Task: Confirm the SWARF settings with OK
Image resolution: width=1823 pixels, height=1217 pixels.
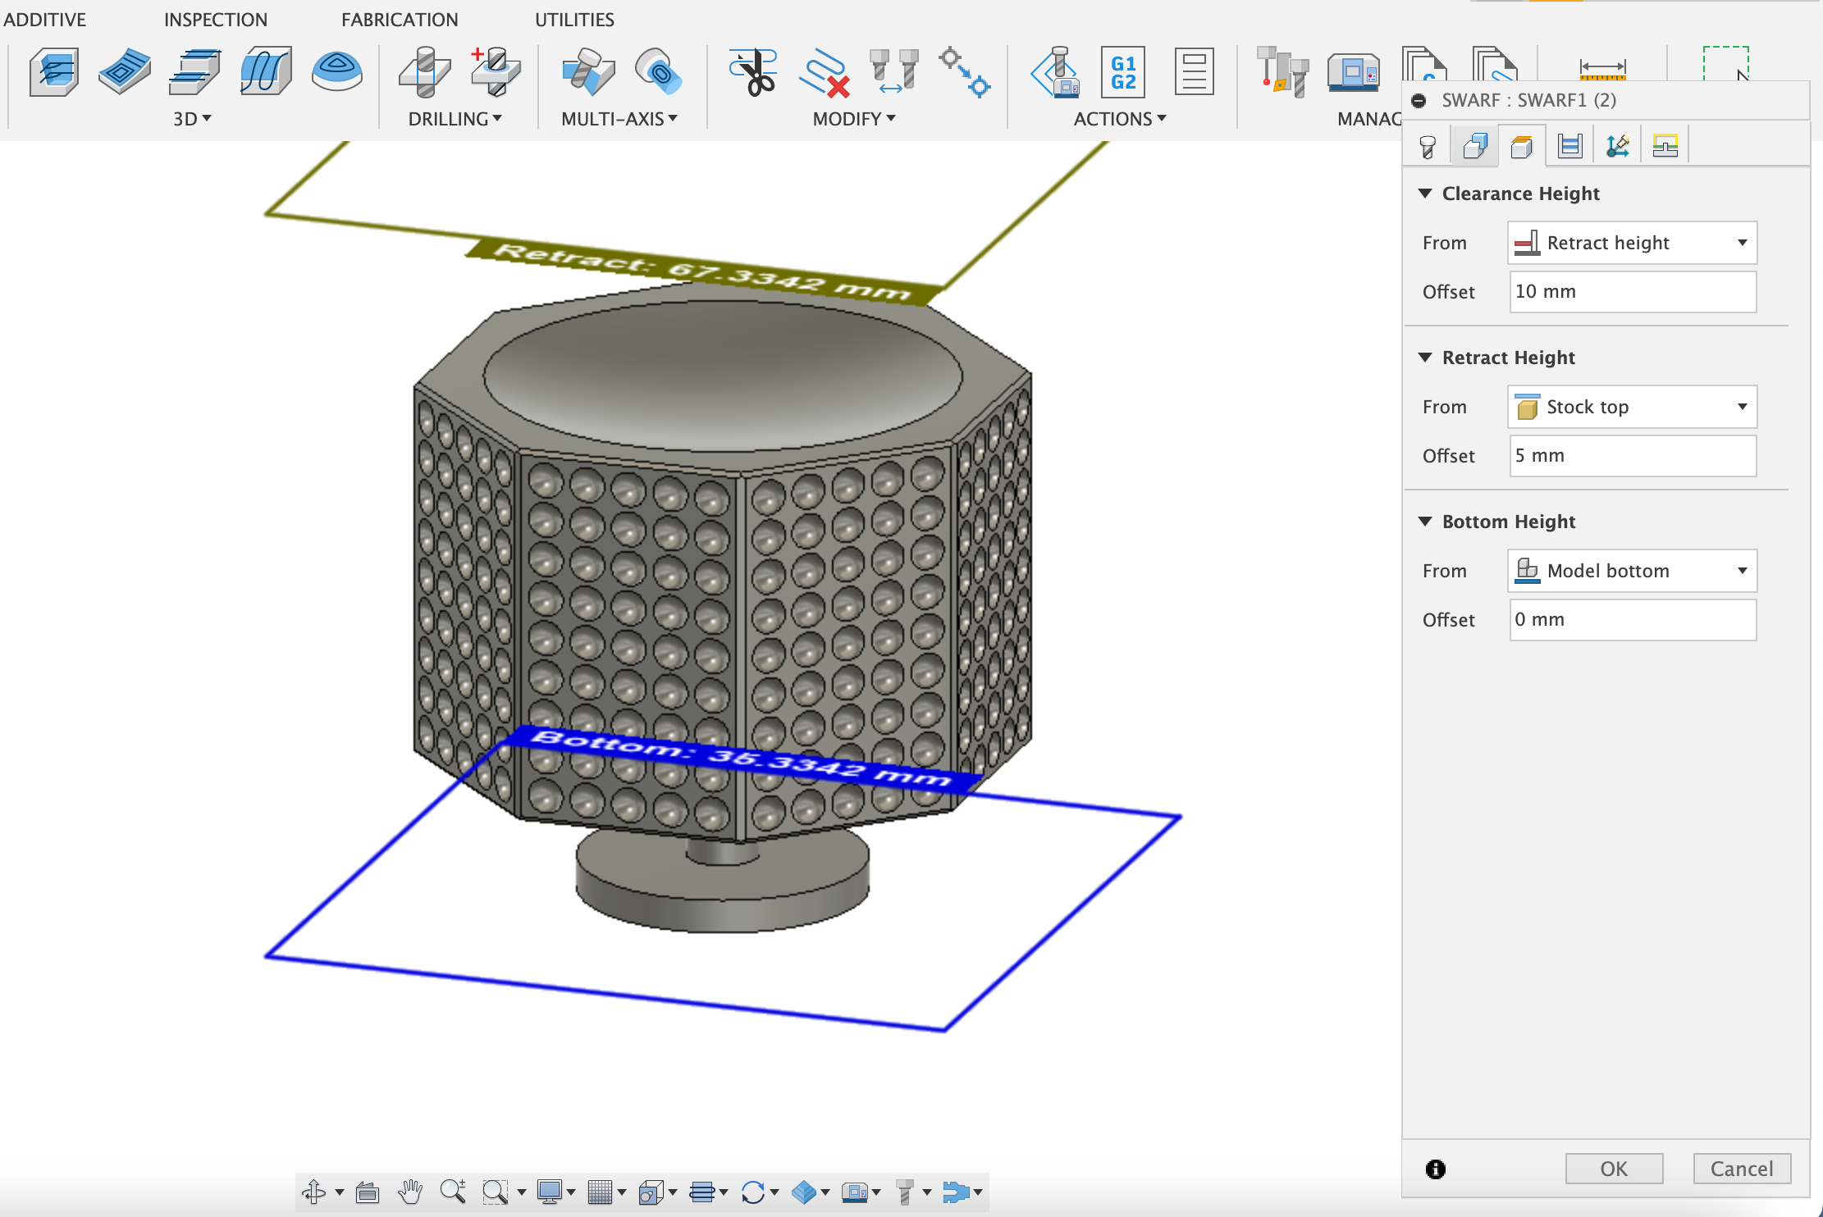Action: point(1613,1169)
